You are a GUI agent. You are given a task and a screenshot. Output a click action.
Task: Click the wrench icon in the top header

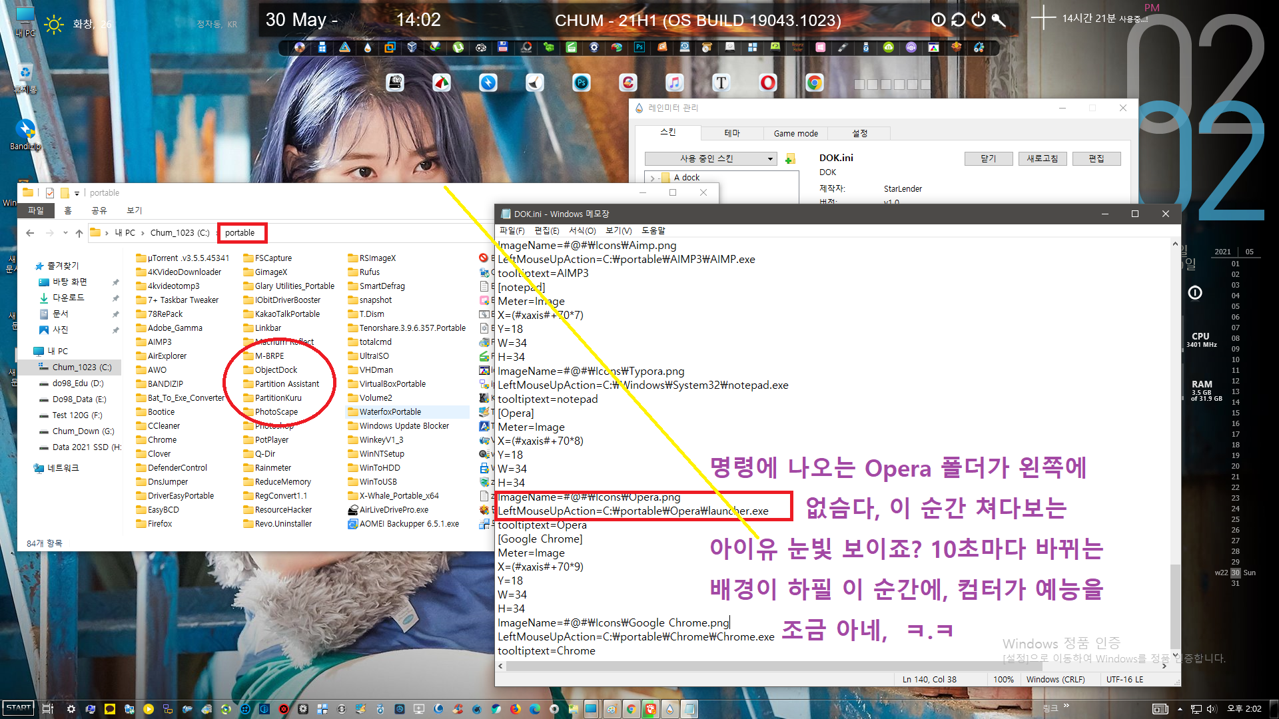pyautogui.click(x=999, y=20)
